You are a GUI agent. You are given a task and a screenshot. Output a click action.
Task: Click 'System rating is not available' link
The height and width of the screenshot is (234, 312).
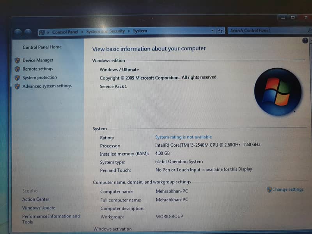[183, 137]
